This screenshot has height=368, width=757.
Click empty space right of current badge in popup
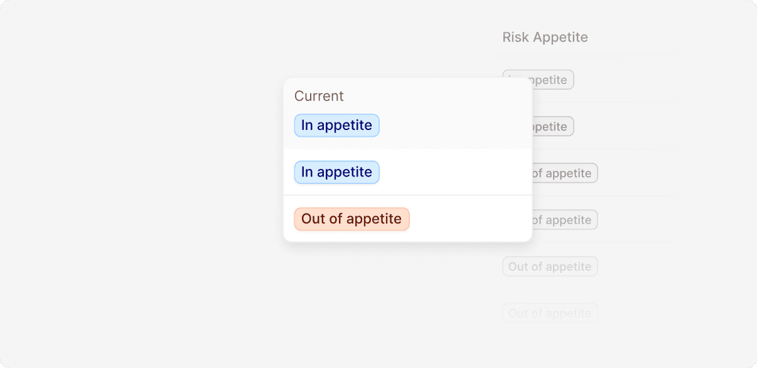452,125
